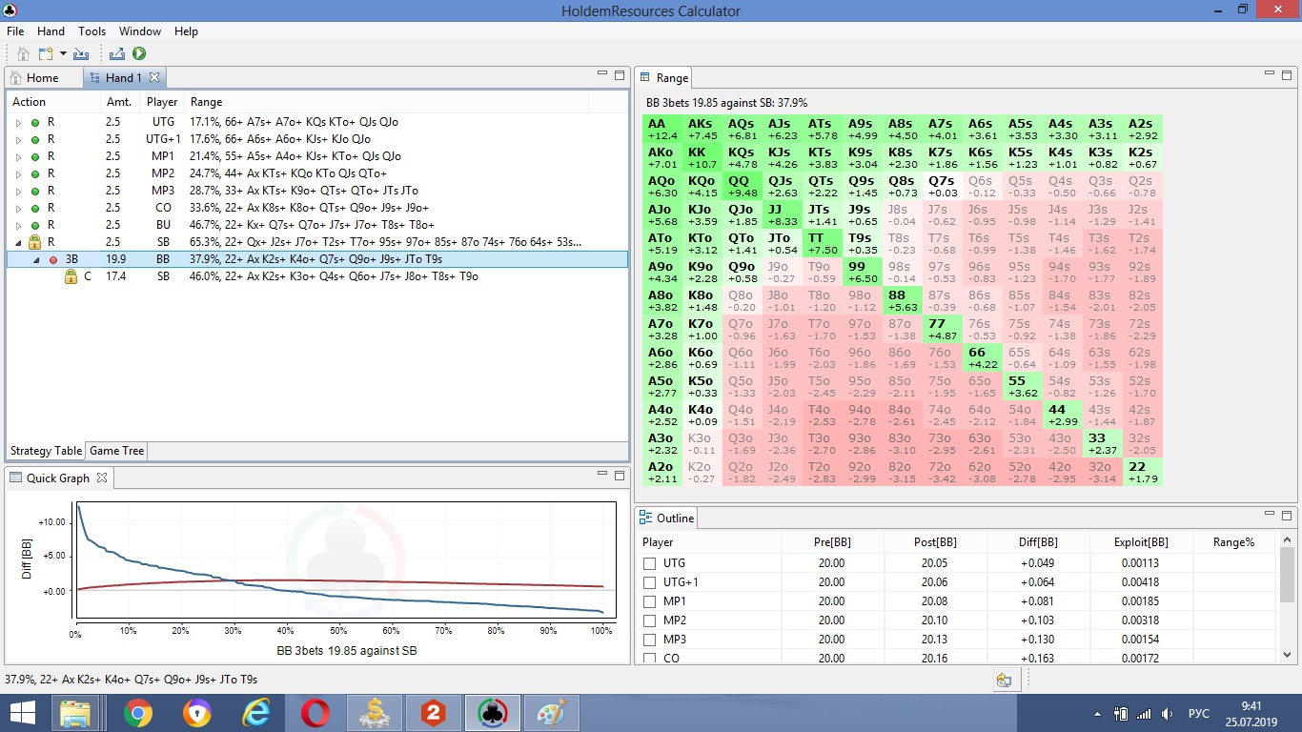The height and width of the screenshot is (732, 1302).
Task: Open Internet Explorer from the taskbar
Action: pyautogui.click(x=256, y=713)
